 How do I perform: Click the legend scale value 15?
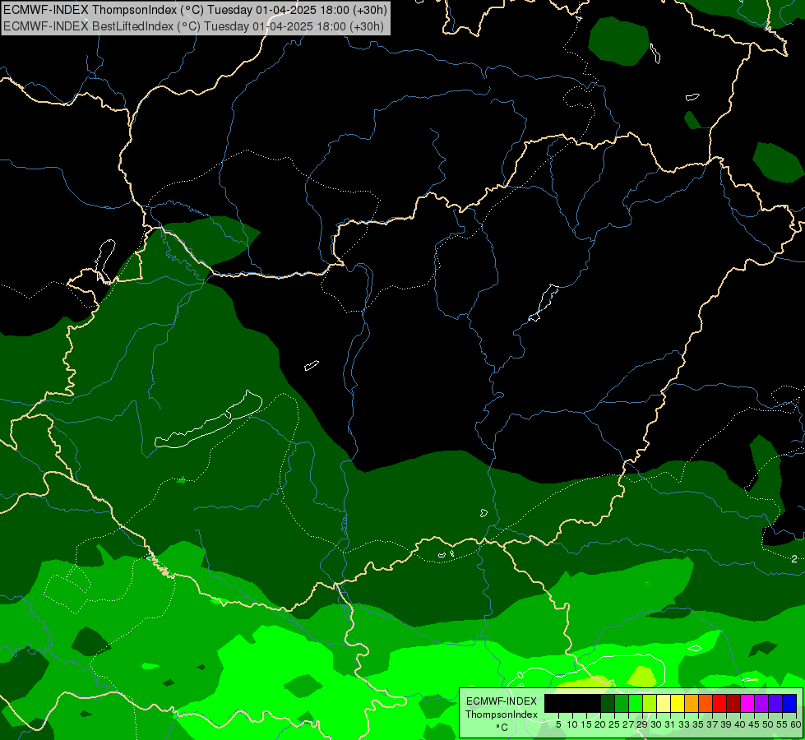pyautogui.click(x=586, y=724)
